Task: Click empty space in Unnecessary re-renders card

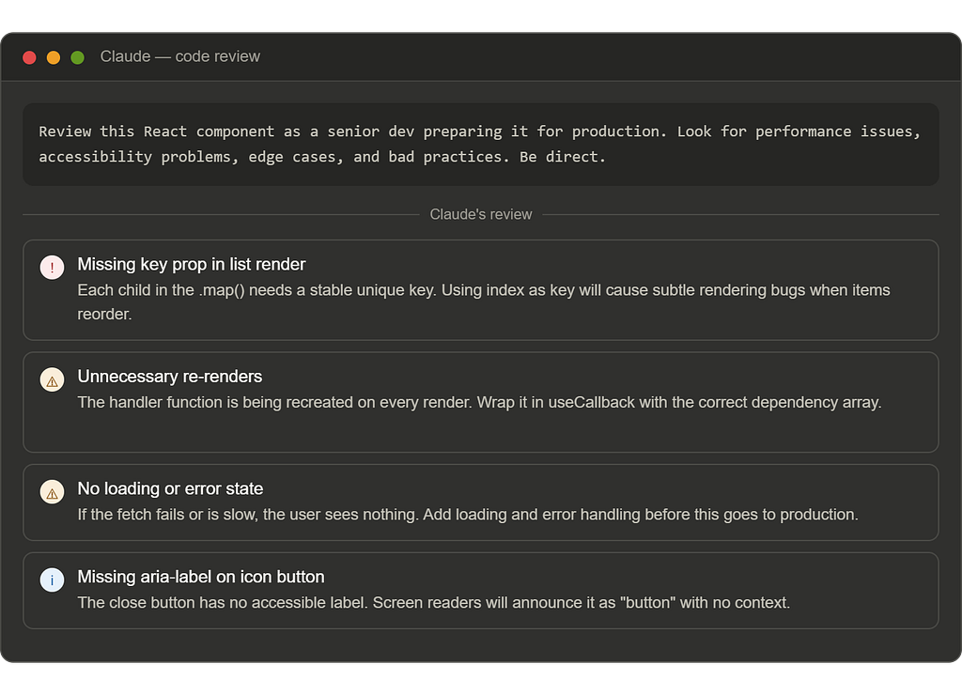Action: coord(481,433)
